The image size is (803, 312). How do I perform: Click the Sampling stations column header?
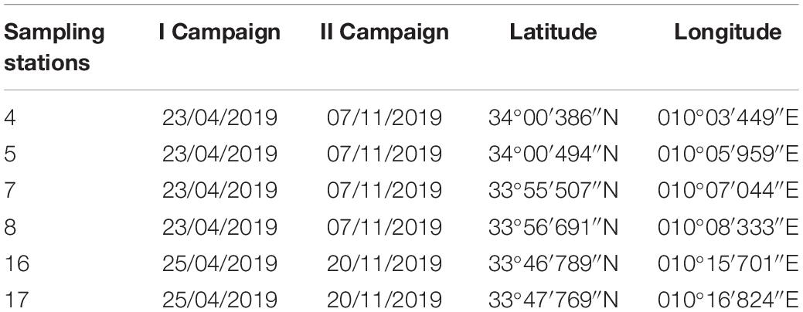click(x=54, y=48)
